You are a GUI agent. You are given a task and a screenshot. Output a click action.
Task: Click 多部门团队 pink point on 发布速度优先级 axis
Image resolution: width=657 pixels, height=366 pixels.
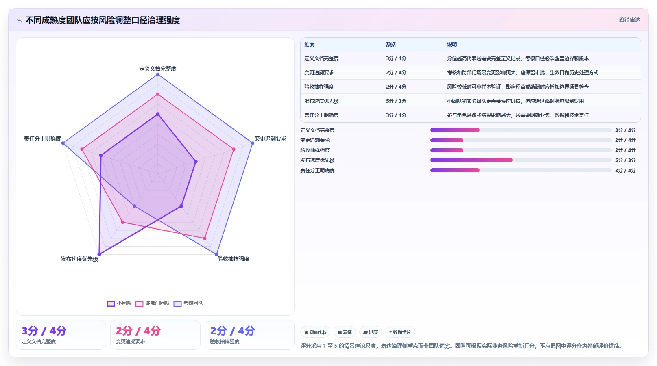click(122, 222)
